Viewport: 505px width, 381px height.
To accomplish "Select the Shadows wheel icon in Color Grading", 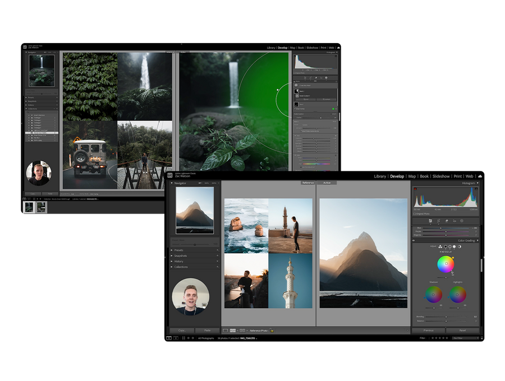I will pyautogui.click(x=446, y=247).
